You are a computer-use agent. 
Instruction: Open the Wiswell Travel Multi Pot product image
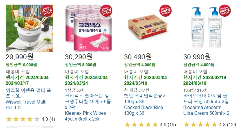click(x=29, y=28)
